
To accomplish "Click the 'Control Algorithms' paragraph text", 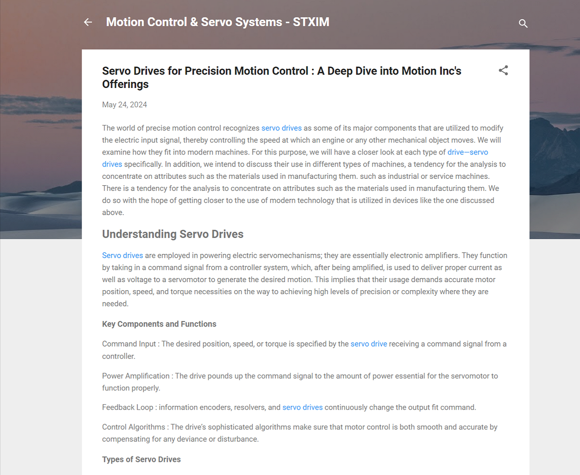I will tap(300, 433).
